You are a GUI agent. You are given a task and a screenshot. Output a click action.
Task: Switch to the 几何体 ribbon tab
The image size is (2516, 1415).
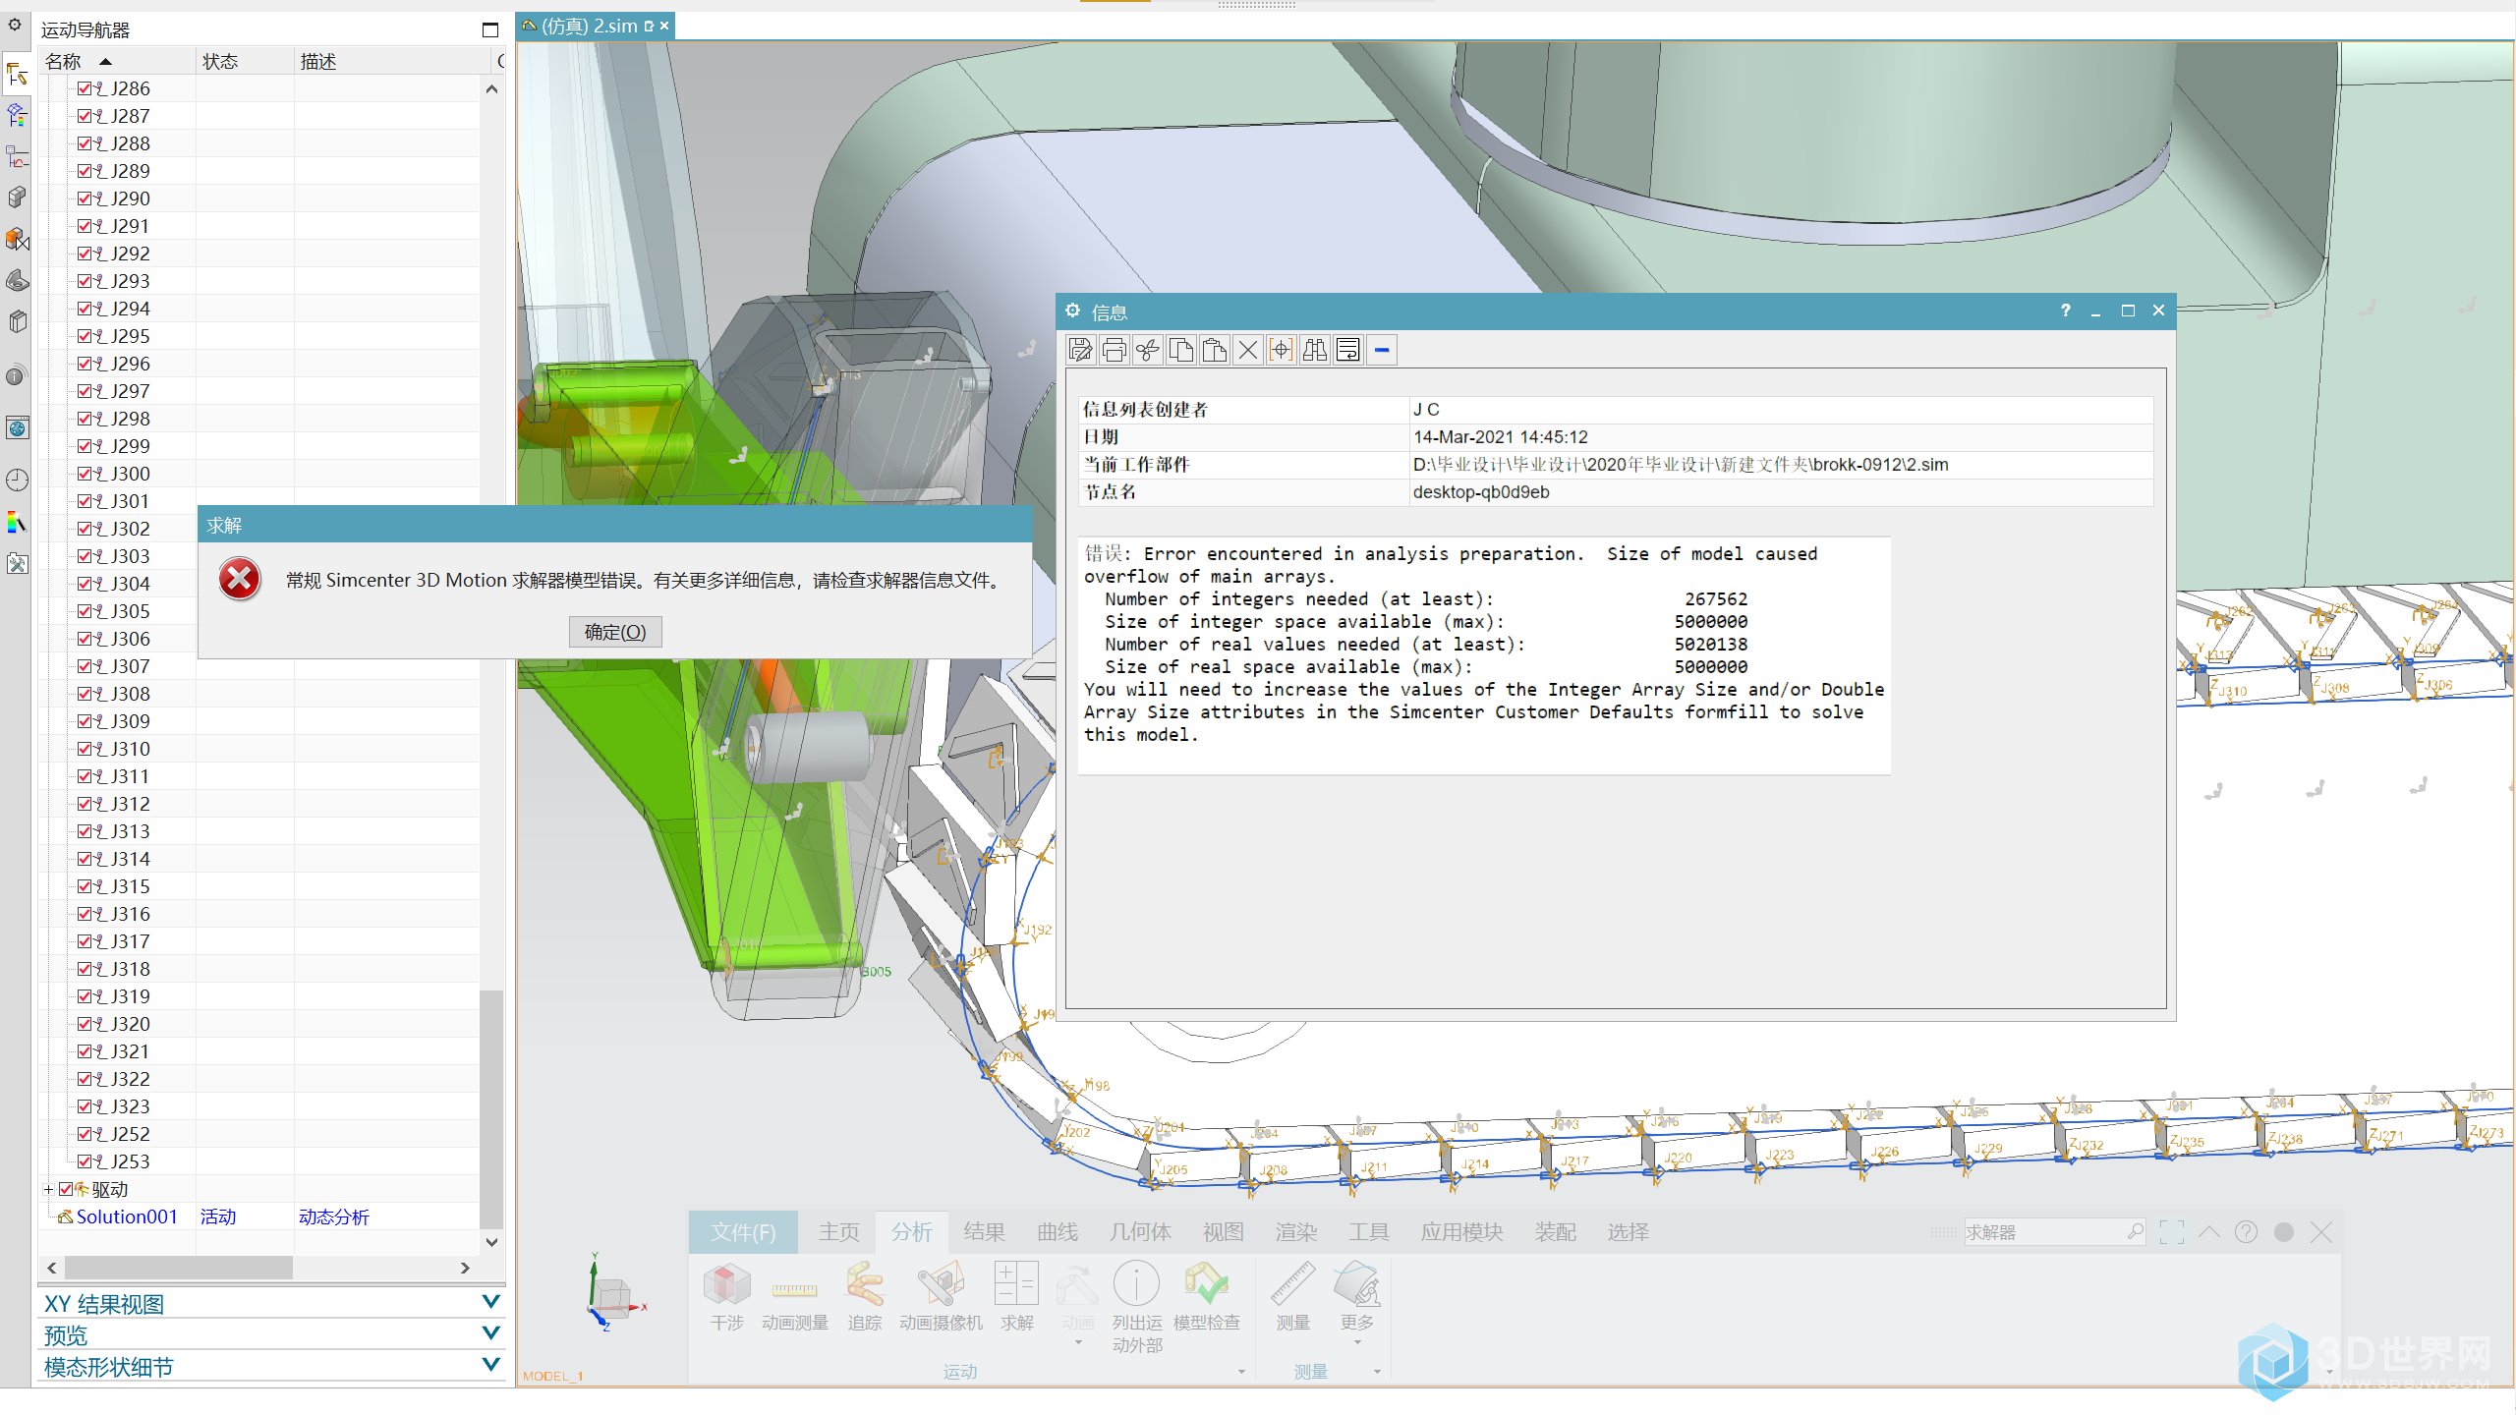tap(1140, 1232)
